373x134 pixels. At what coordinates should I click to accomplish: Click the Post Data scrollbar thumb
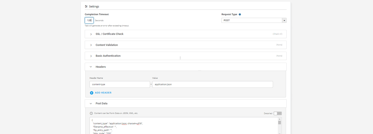pos(279,123)
